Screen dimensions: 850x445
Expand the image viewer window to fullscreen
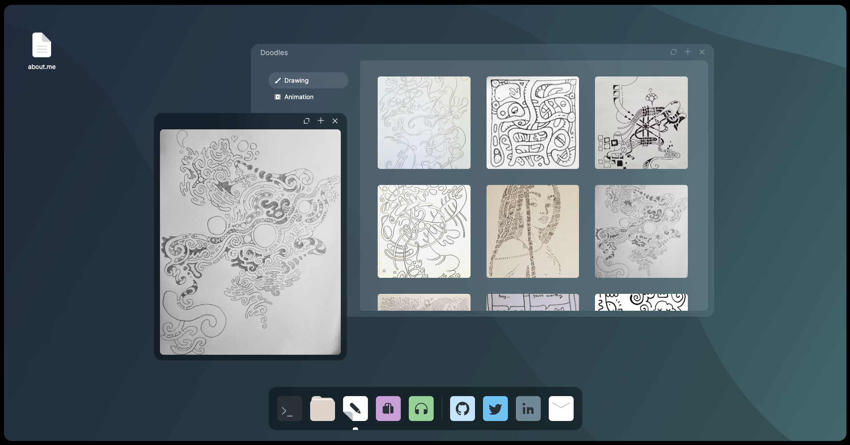point(307,120)
